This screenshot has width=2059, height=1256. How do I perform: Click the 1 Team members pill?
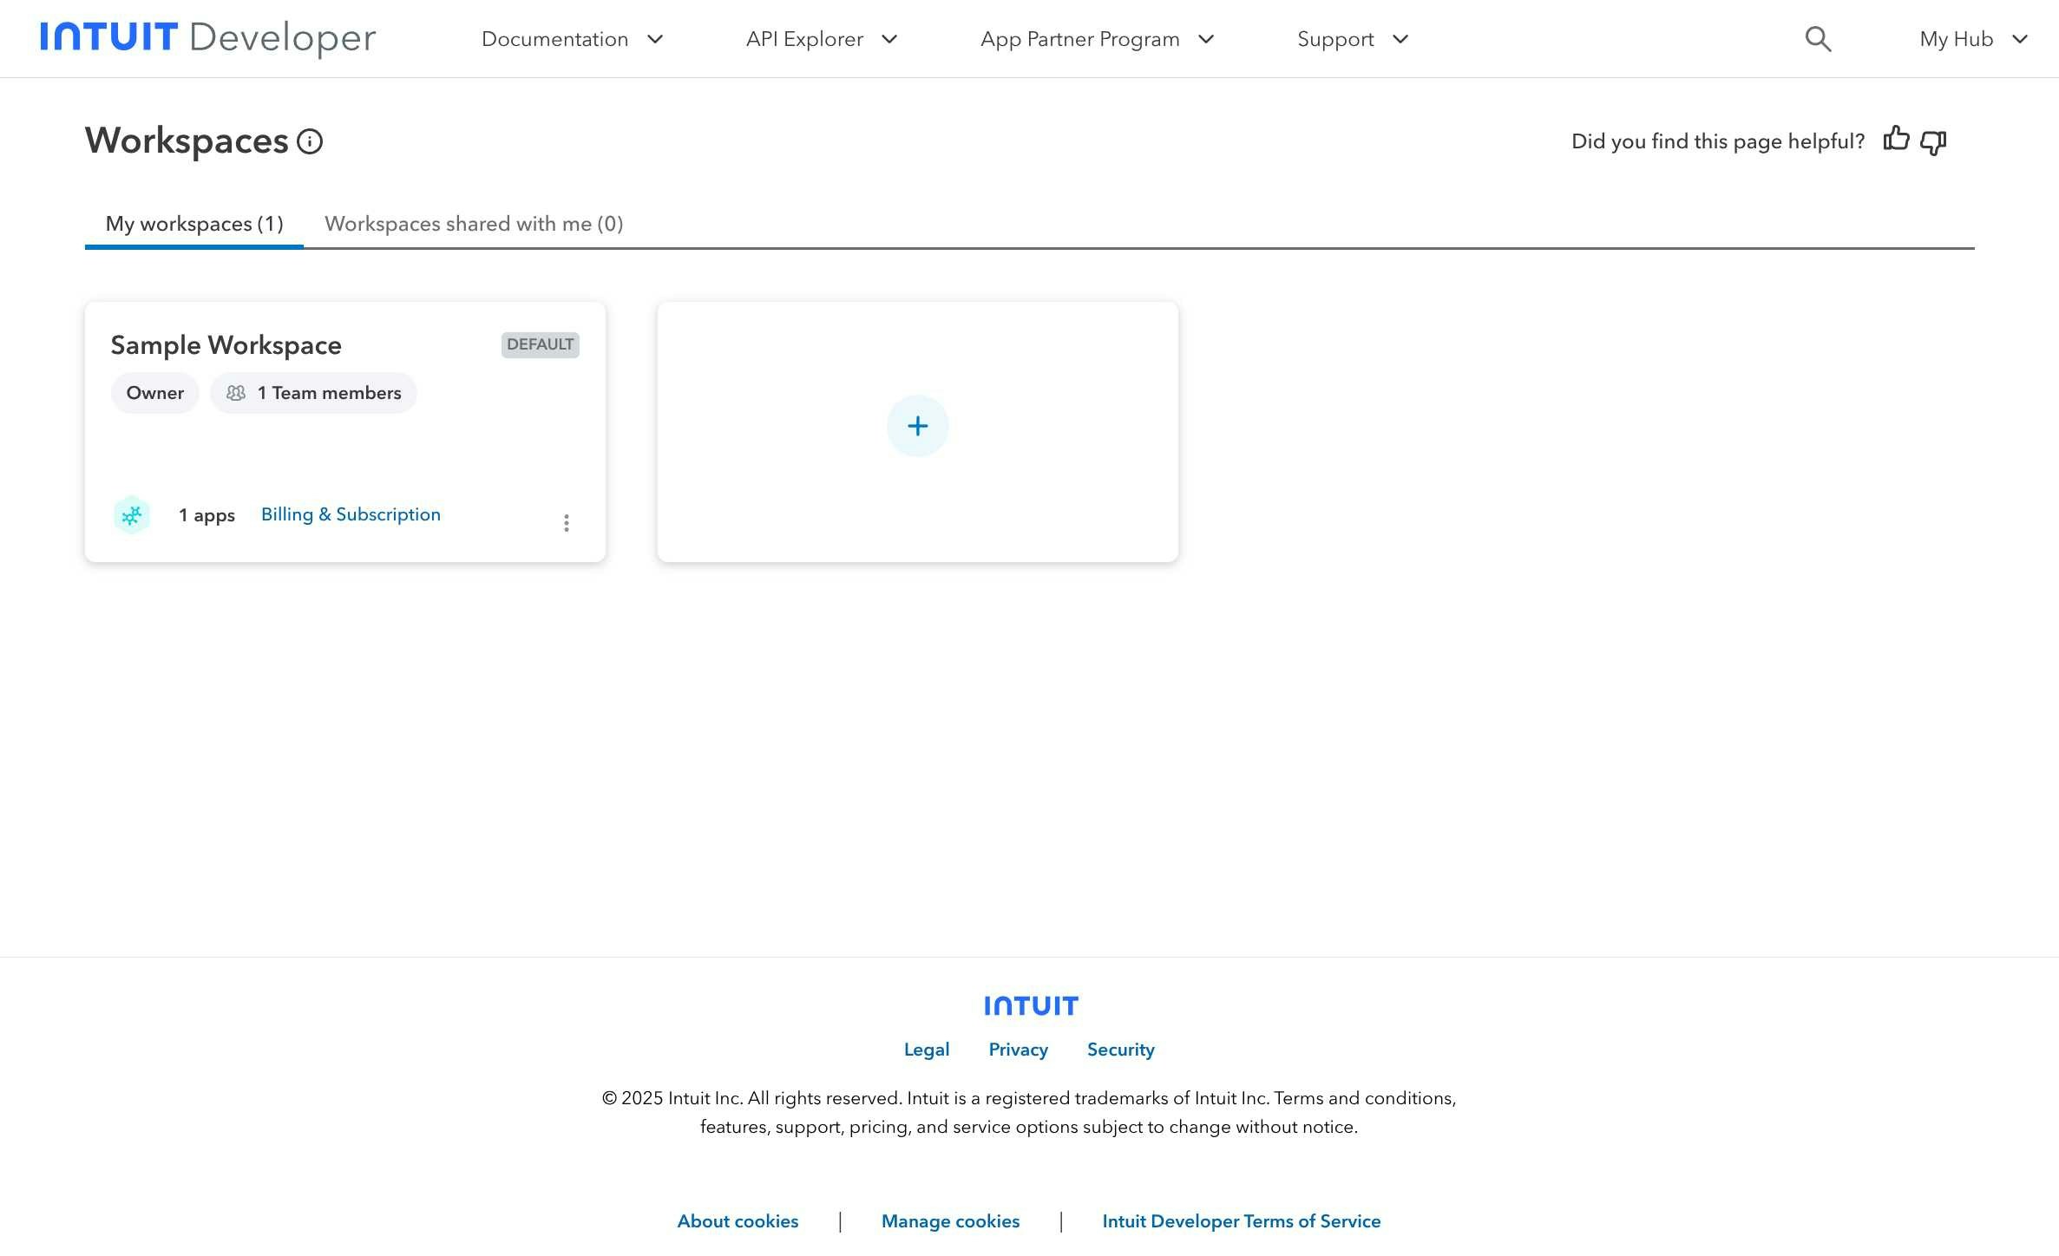pos(313,393)
